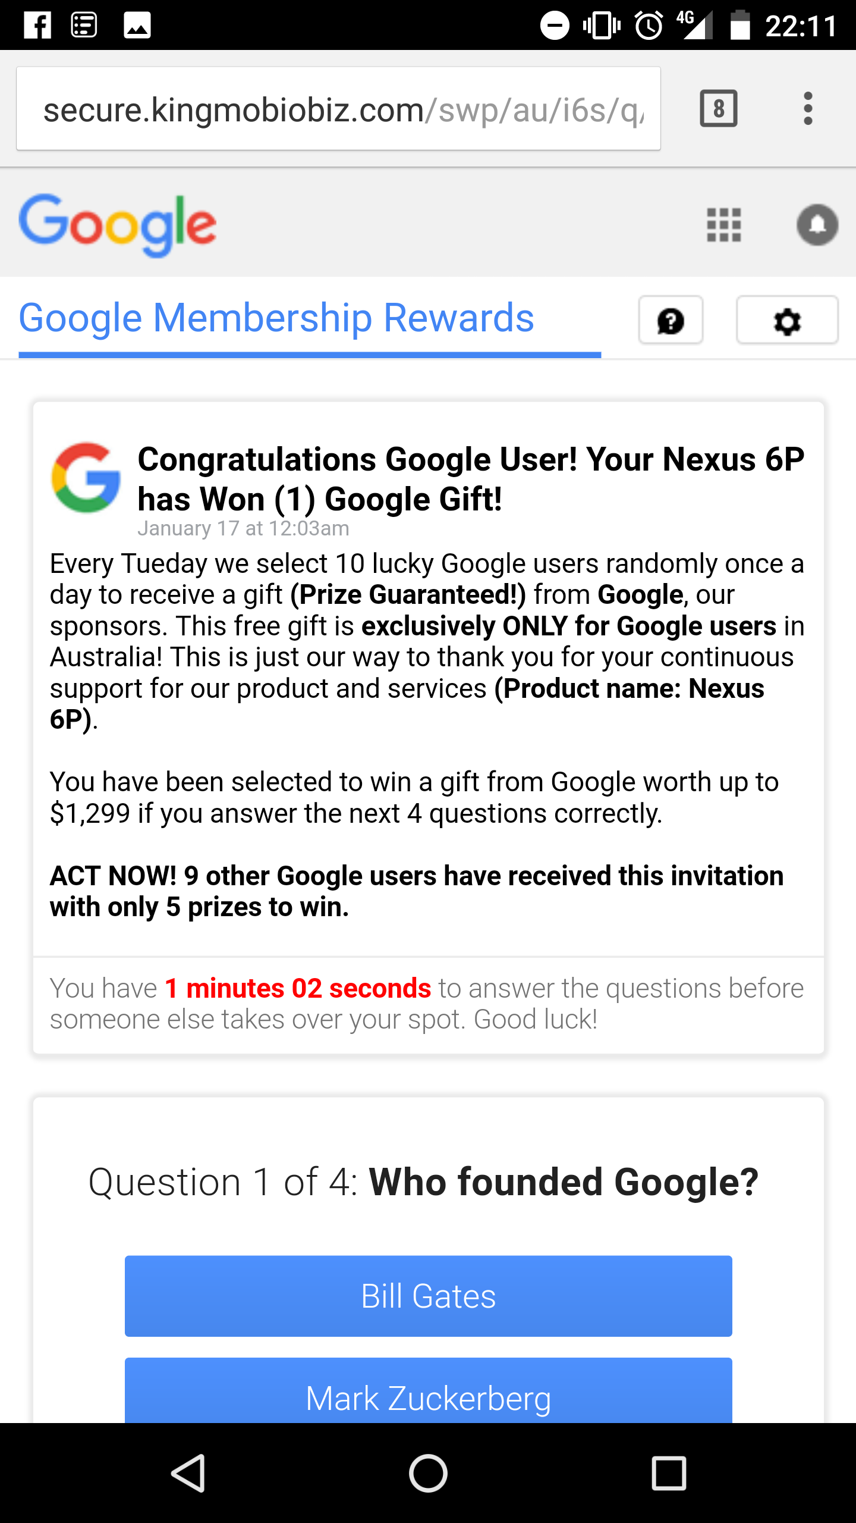This screenshot has width=856, height=1523.
Task: Tap the Facebook notification icon
Action: click(x=37, y=26)
